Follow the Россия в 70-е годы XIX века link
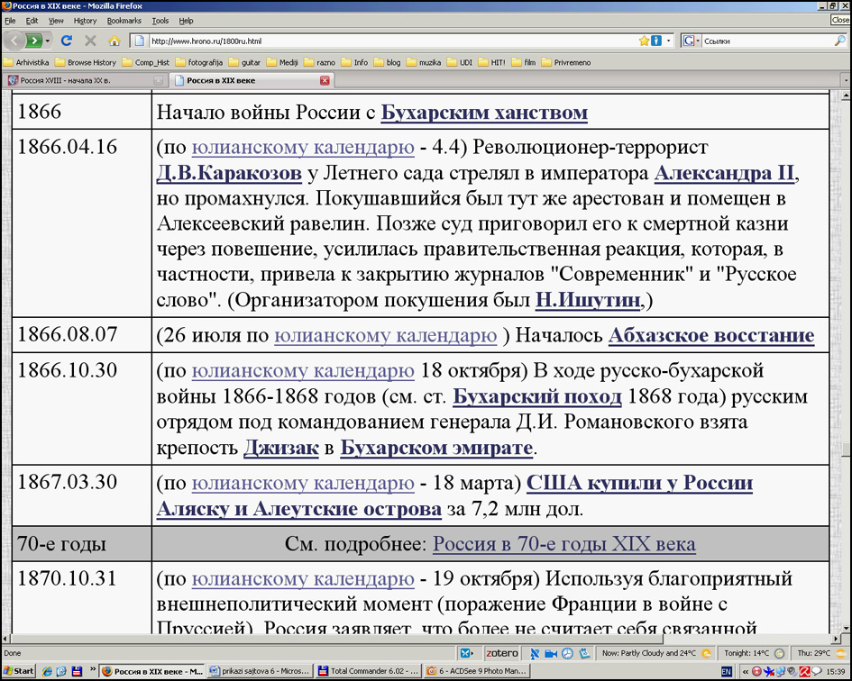This screenshot has height=681, width=852. point(563,544)
